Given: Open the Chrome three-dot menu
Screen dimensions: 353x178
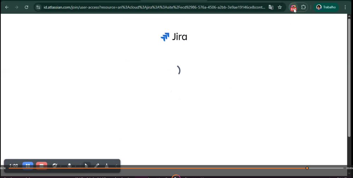Looking at the screenshot, I should pyautogui.click(x=345, y=7).
